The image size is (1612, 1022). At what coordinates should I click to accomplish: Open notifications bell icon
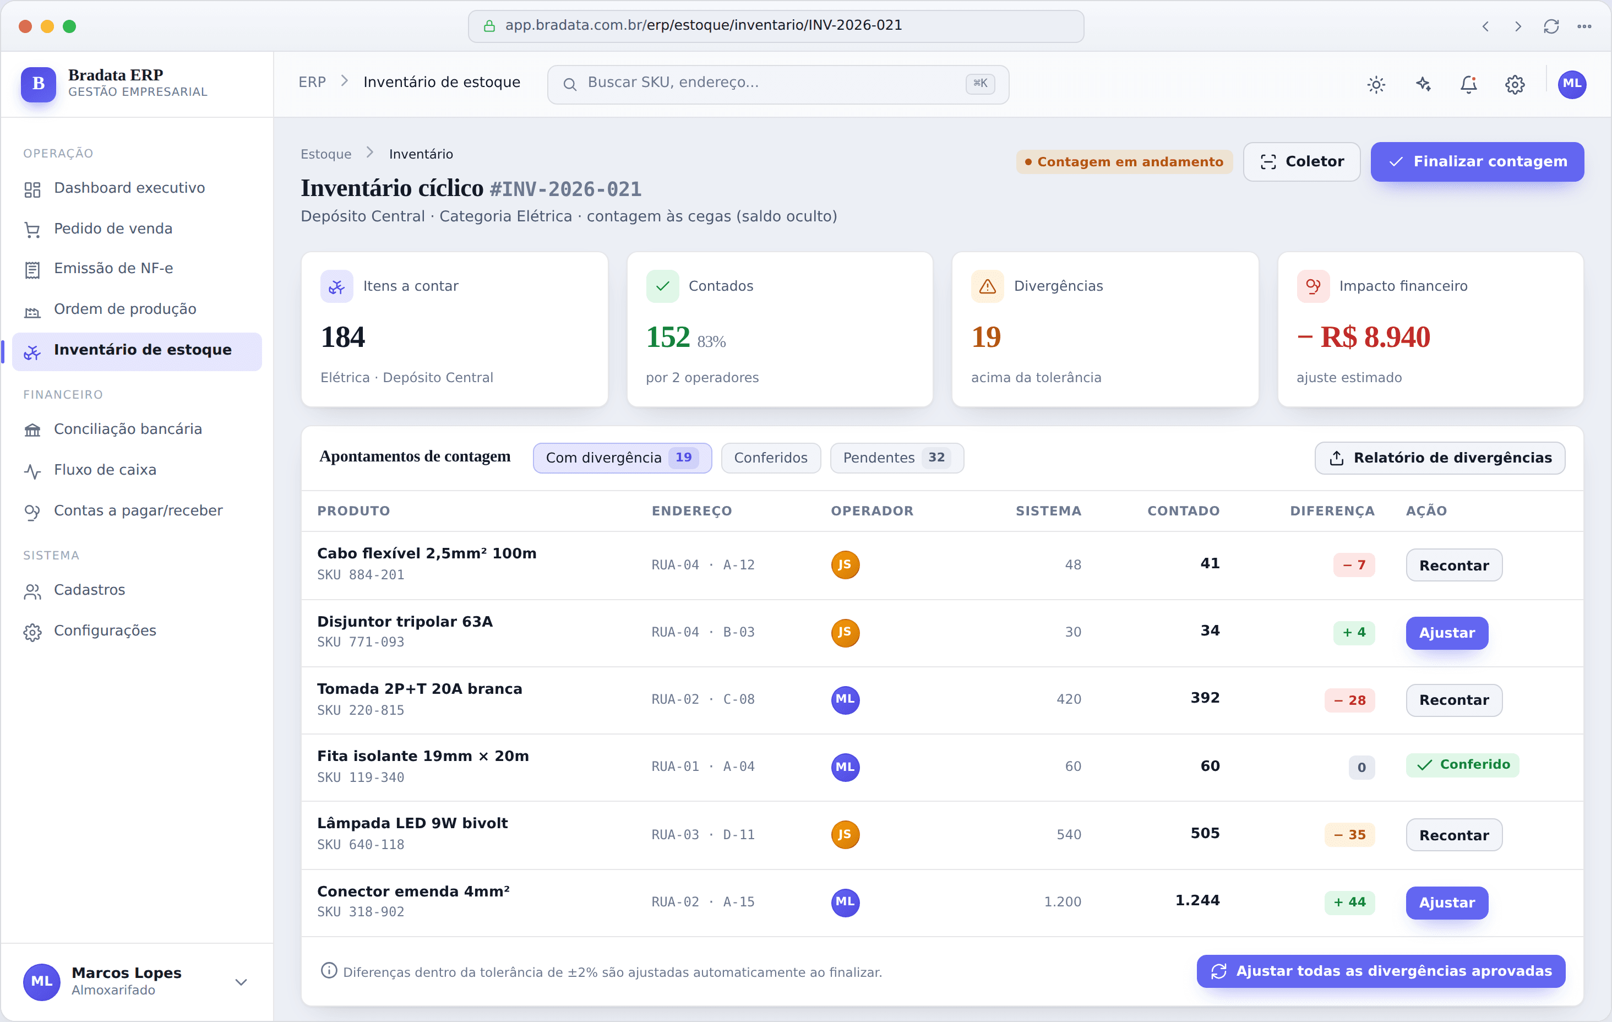[x=1469, y=84]
